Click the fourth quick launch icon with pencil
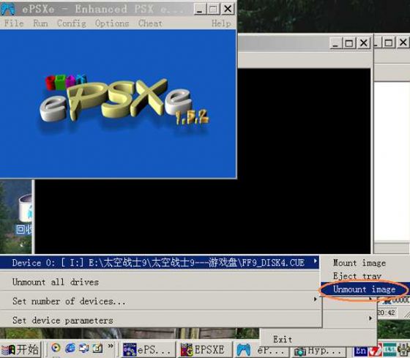This screenshot has width=410, height=358. coord(97,348)
